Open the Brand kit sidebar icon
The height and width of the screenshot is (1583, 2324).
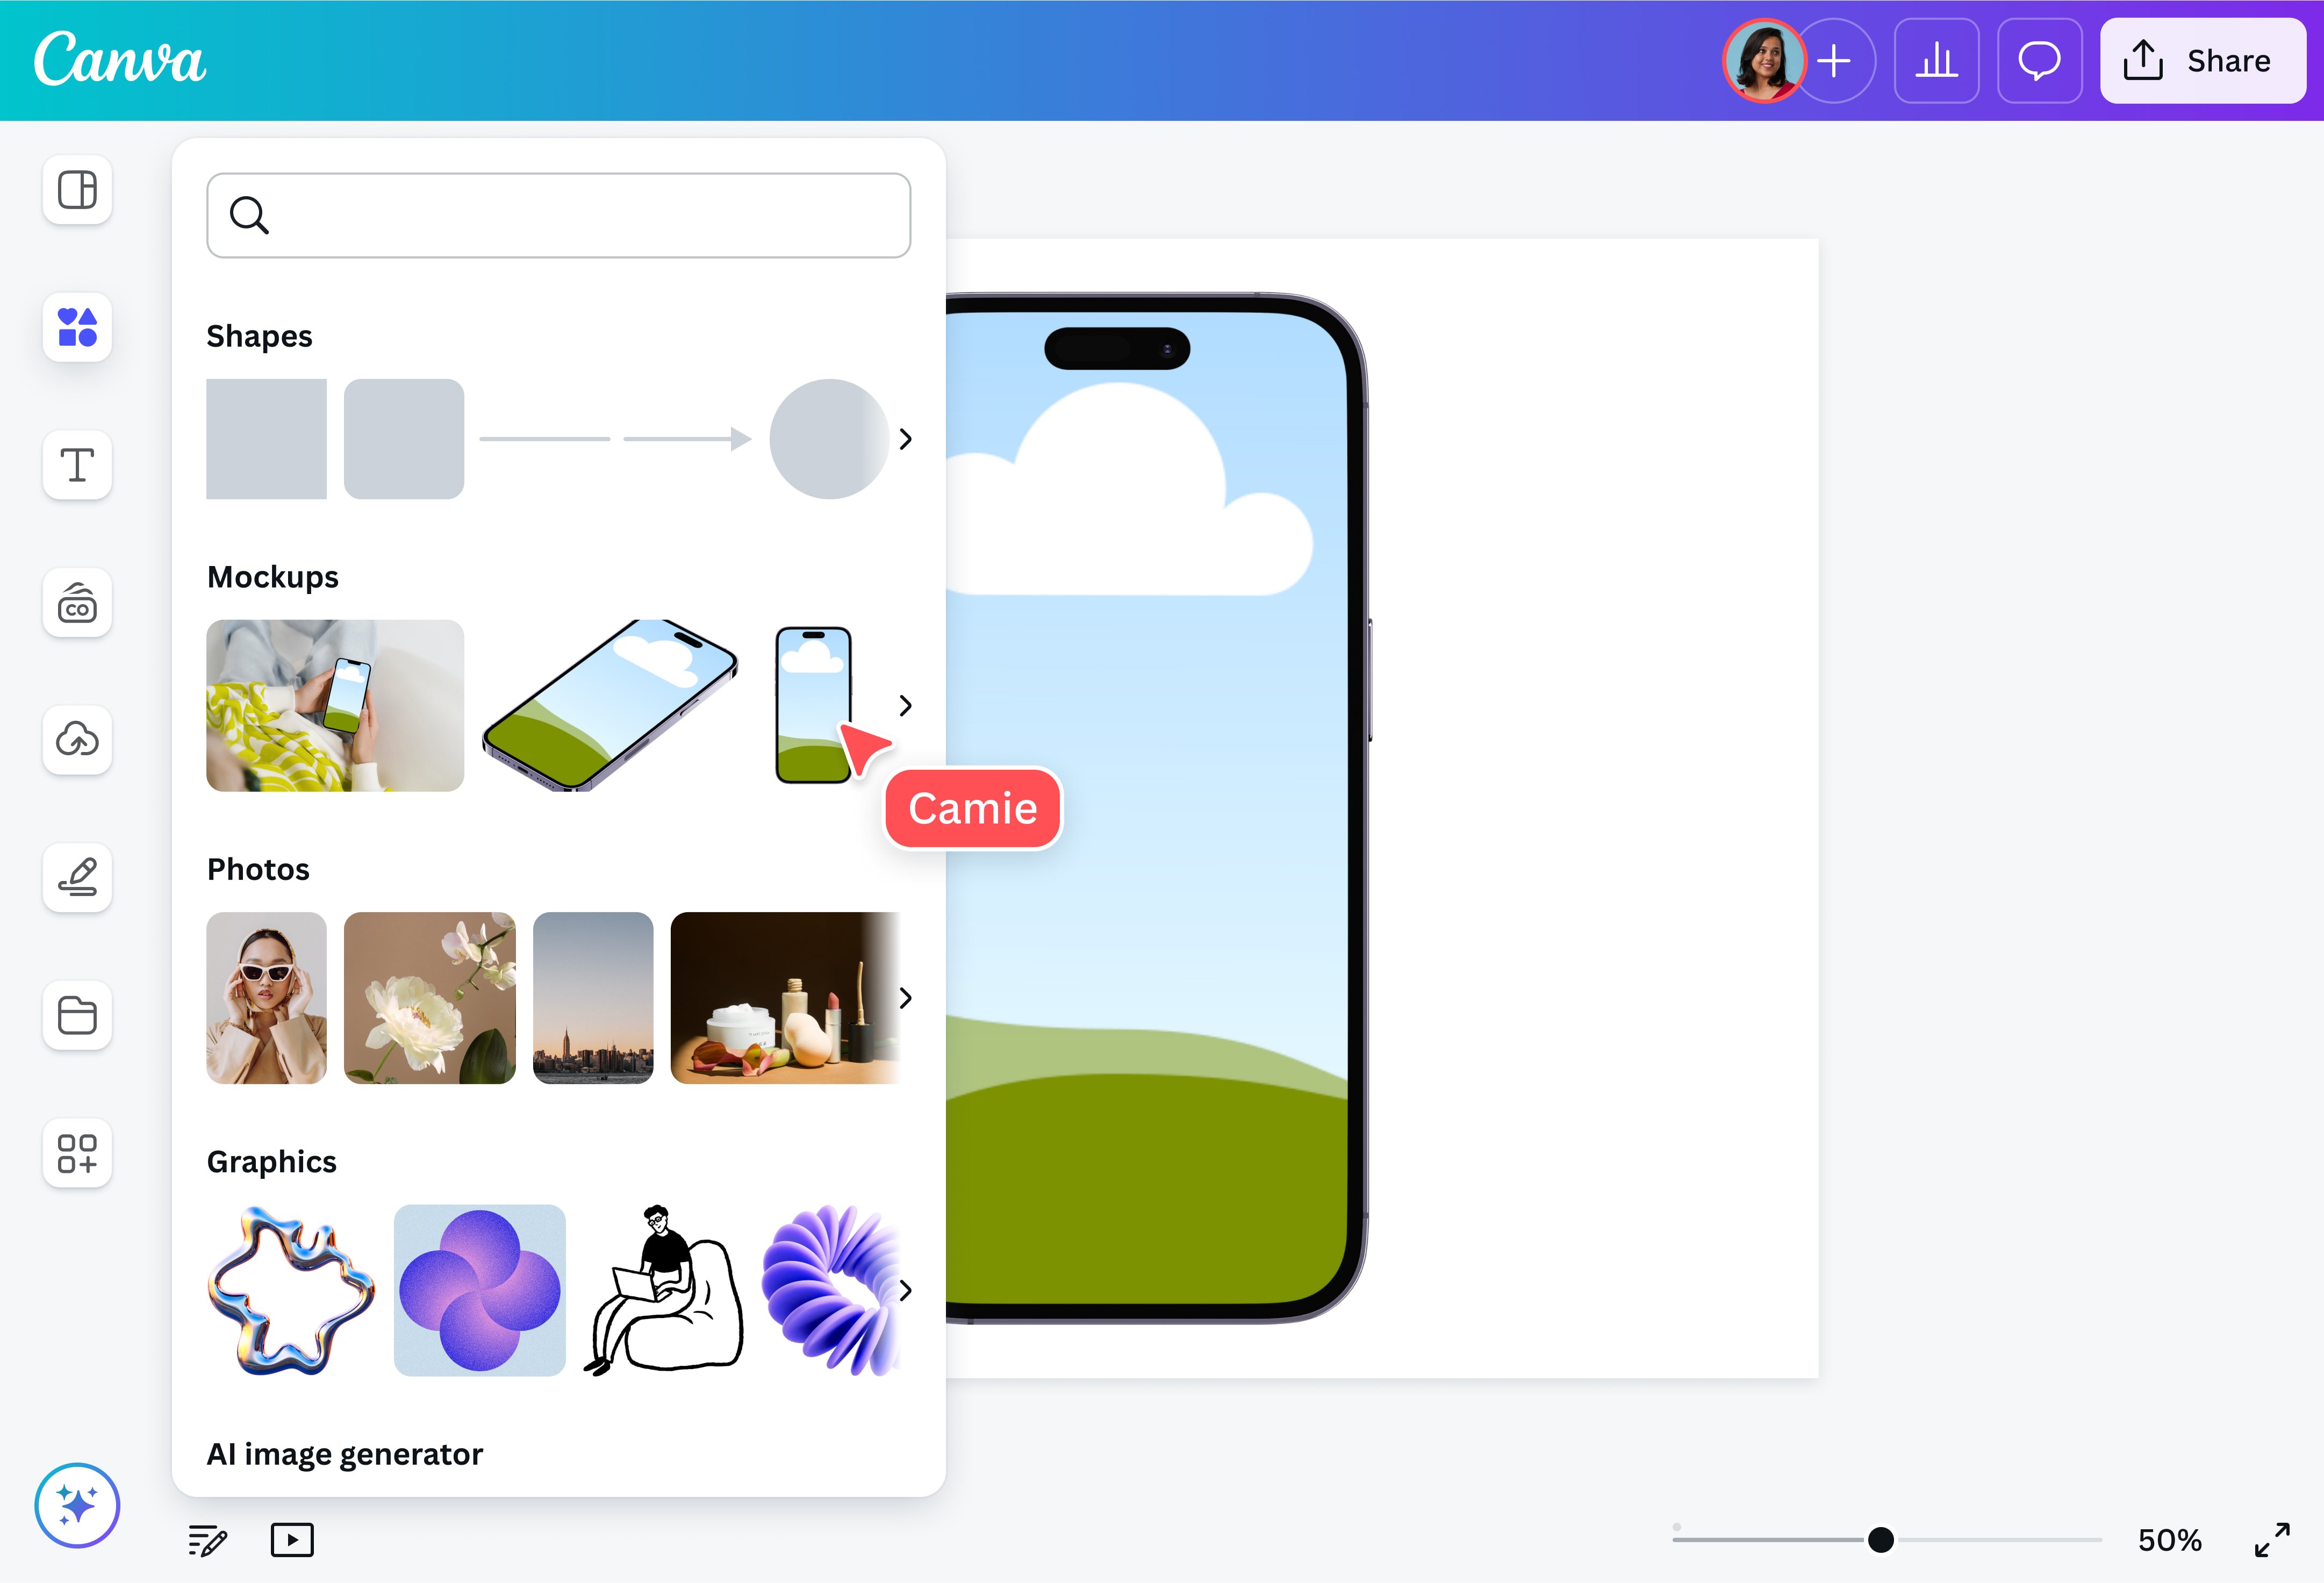[77, 603]
